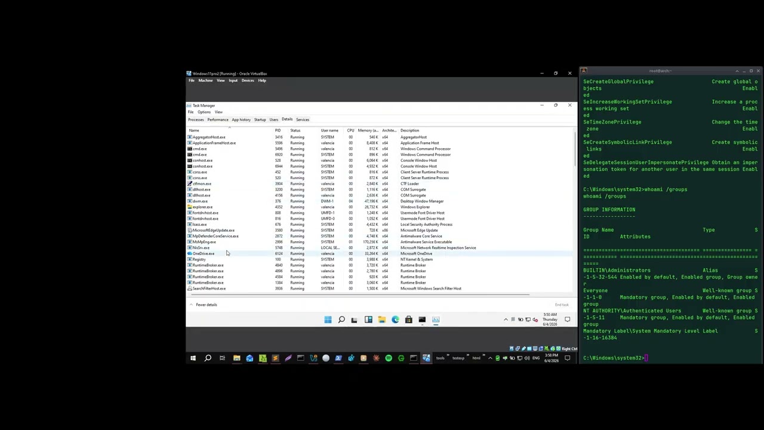
Task: Open Microsoft Store on the guest taskbar
Action: [x=408, y=320]
